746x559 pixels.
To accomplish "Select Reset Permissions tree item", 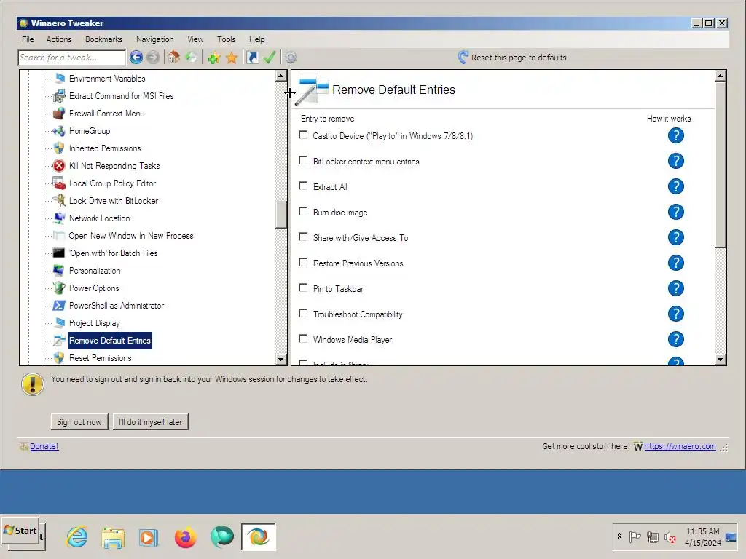I will (101, 358).
